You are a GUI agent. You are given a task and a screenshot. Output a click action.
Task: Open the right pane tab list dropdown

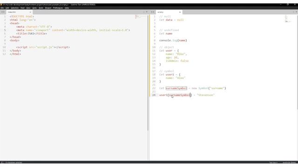[x=296, y=12]
